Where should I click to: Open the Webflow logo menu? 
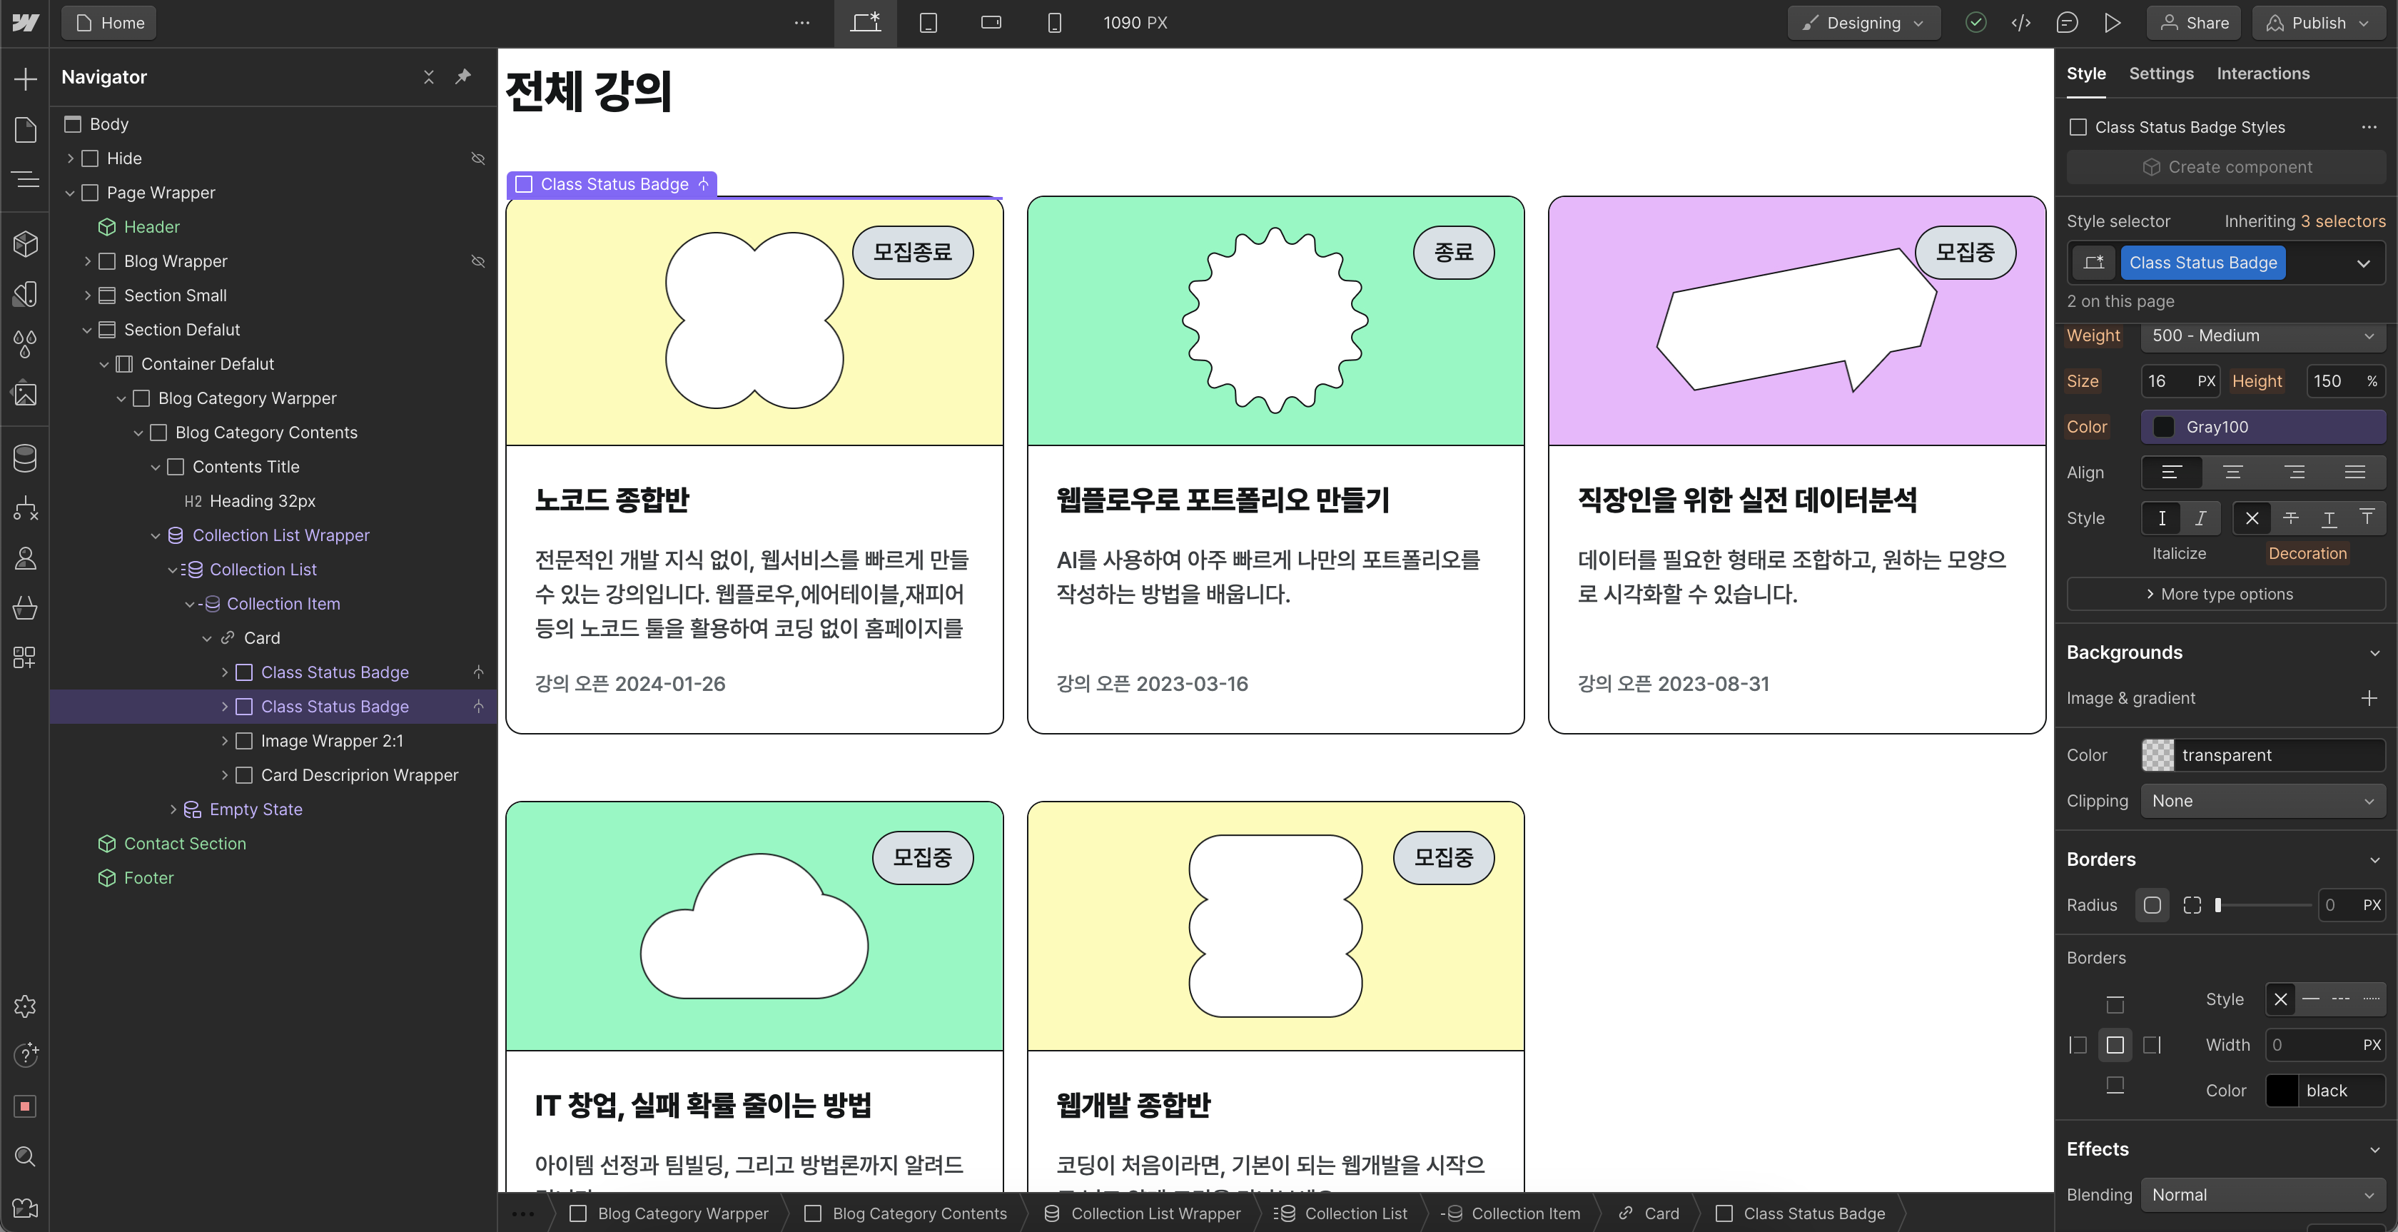coord(25,22)
